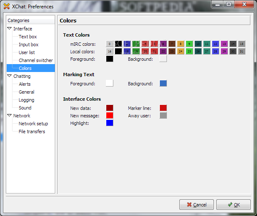Pick local color swatch 31
This screenshot has width=257, height=216.
(x=242, y=51)
